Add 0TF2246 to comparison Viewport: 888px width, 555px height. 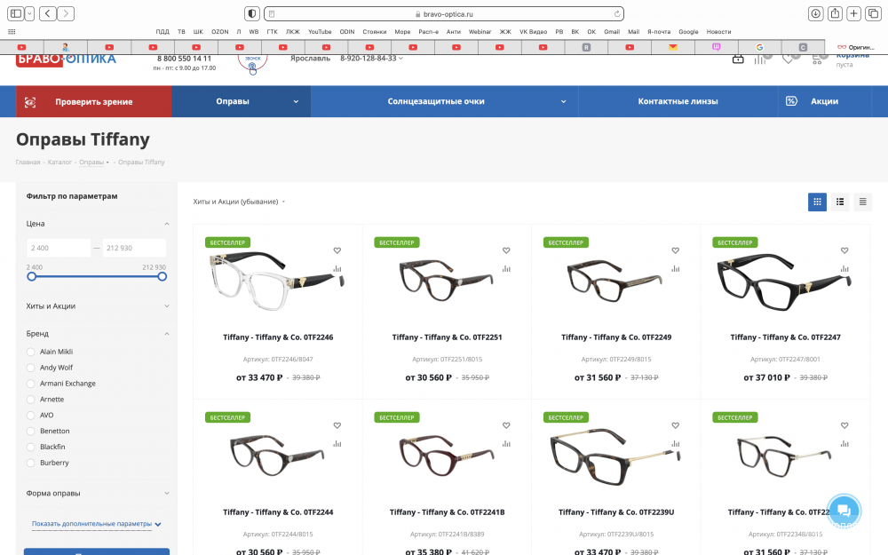(x=337, y=269)
